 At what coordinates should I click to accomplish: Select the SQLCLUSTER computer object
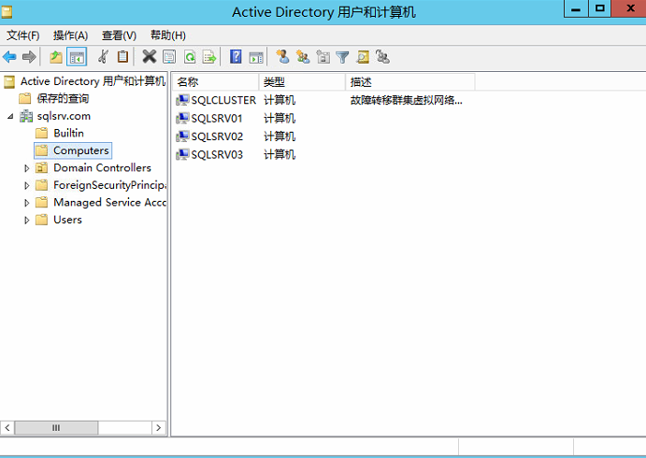click(x=223, y=100)
